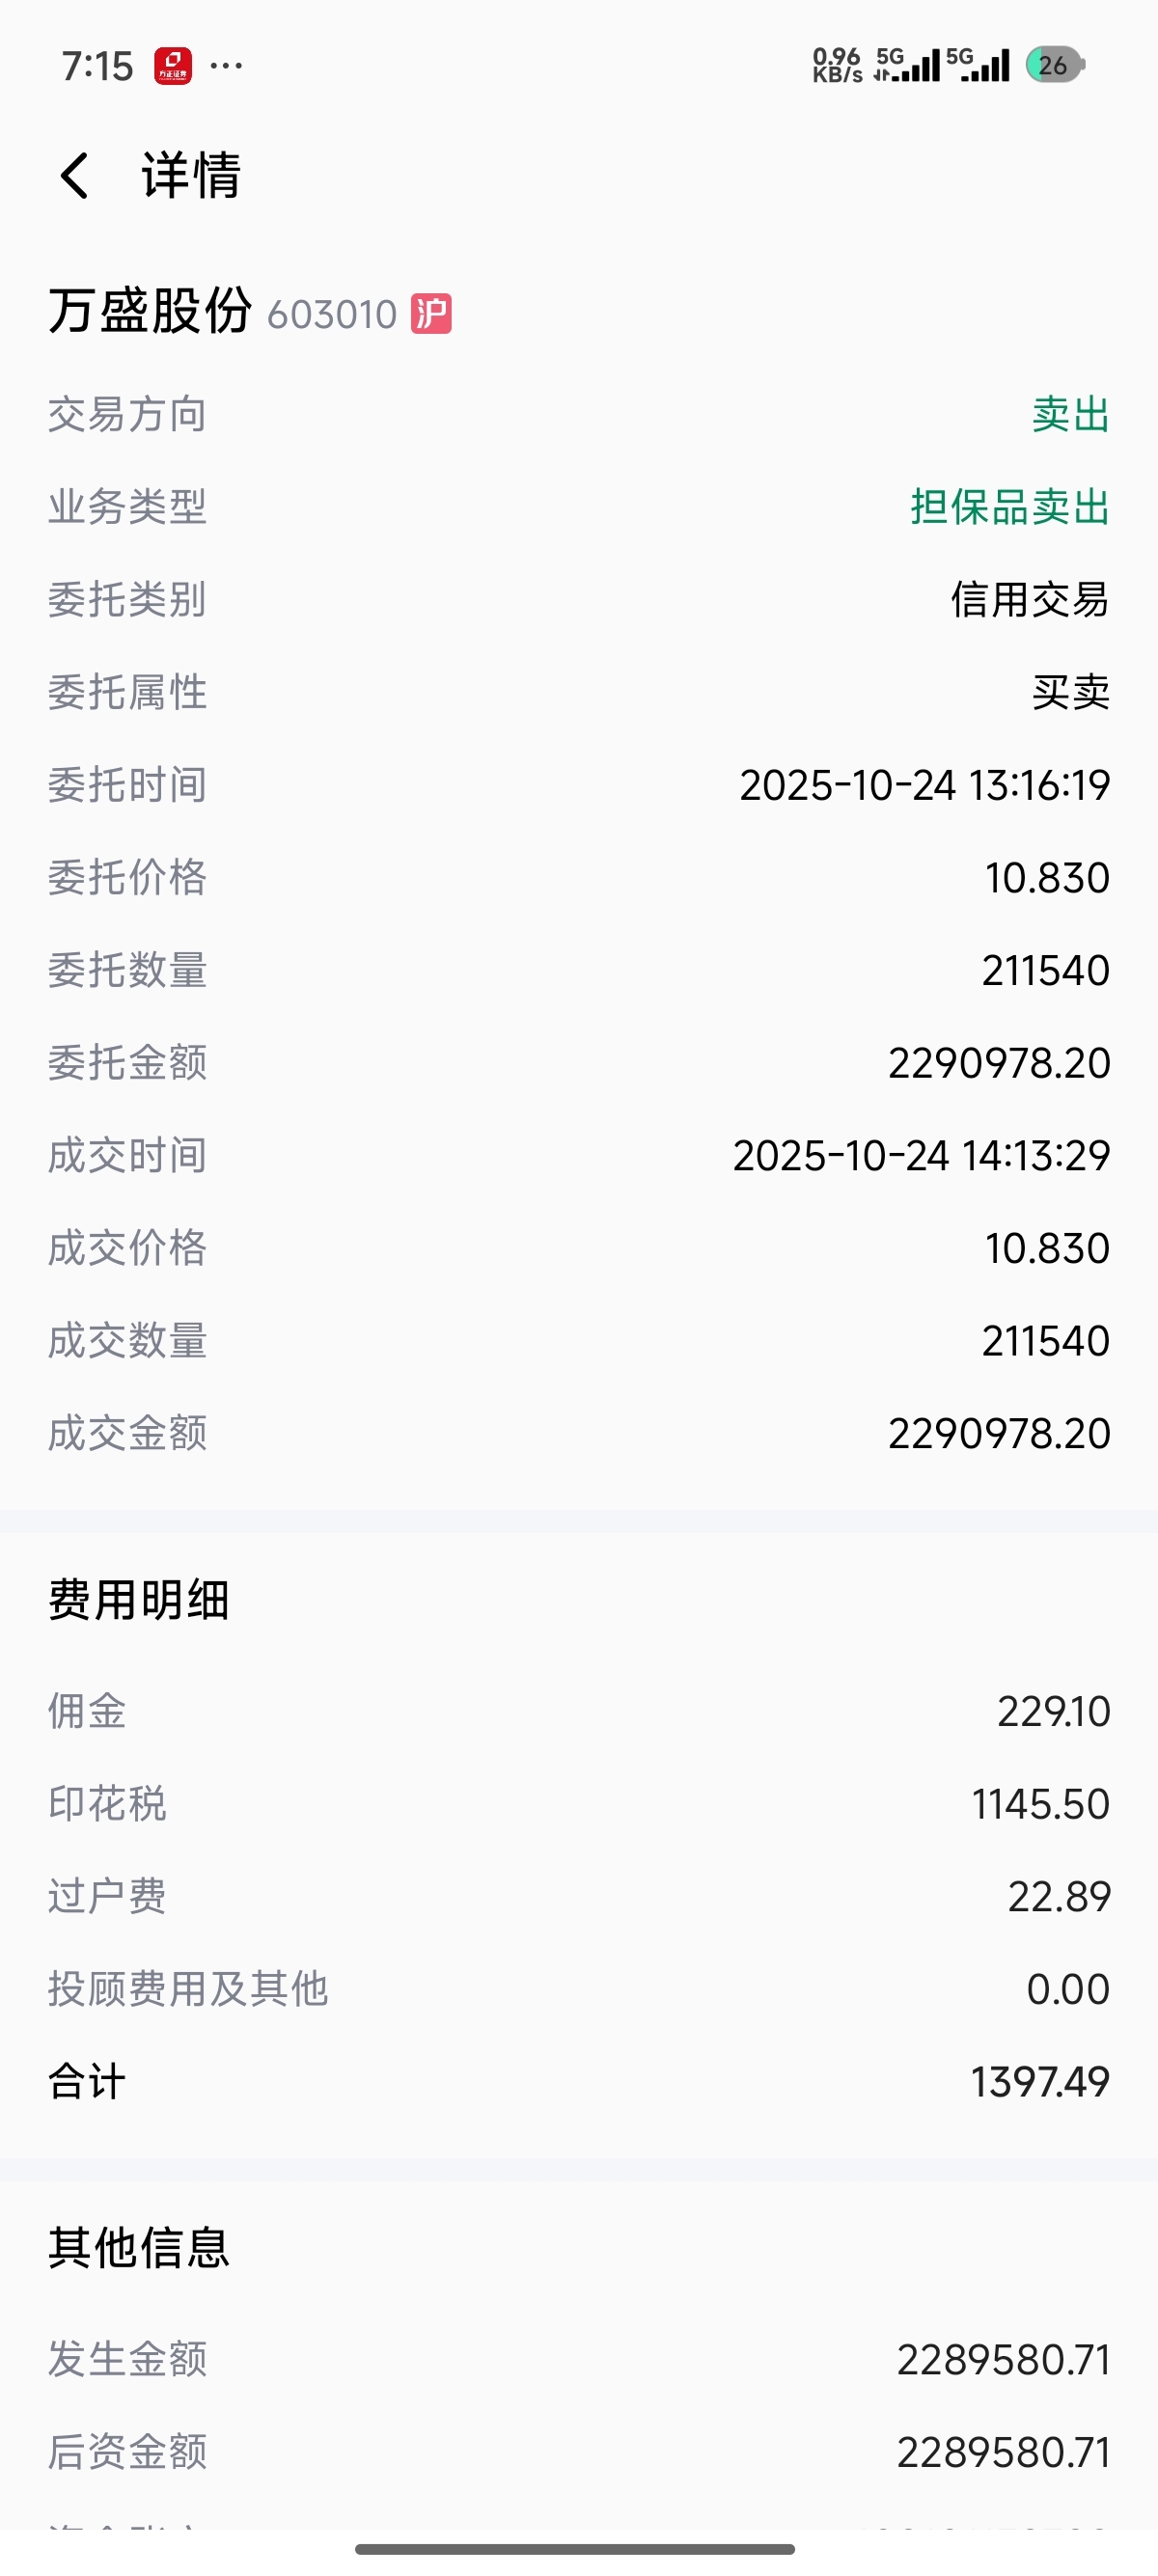Image resolution: width=1158 pixels, height=2576 pixels.
Task: Tap the first 5G signal strength icon
Action: pyautogui.click(x=907, y=65)
